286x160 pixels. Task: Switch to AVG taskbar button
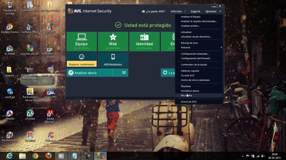coord(100,156)
